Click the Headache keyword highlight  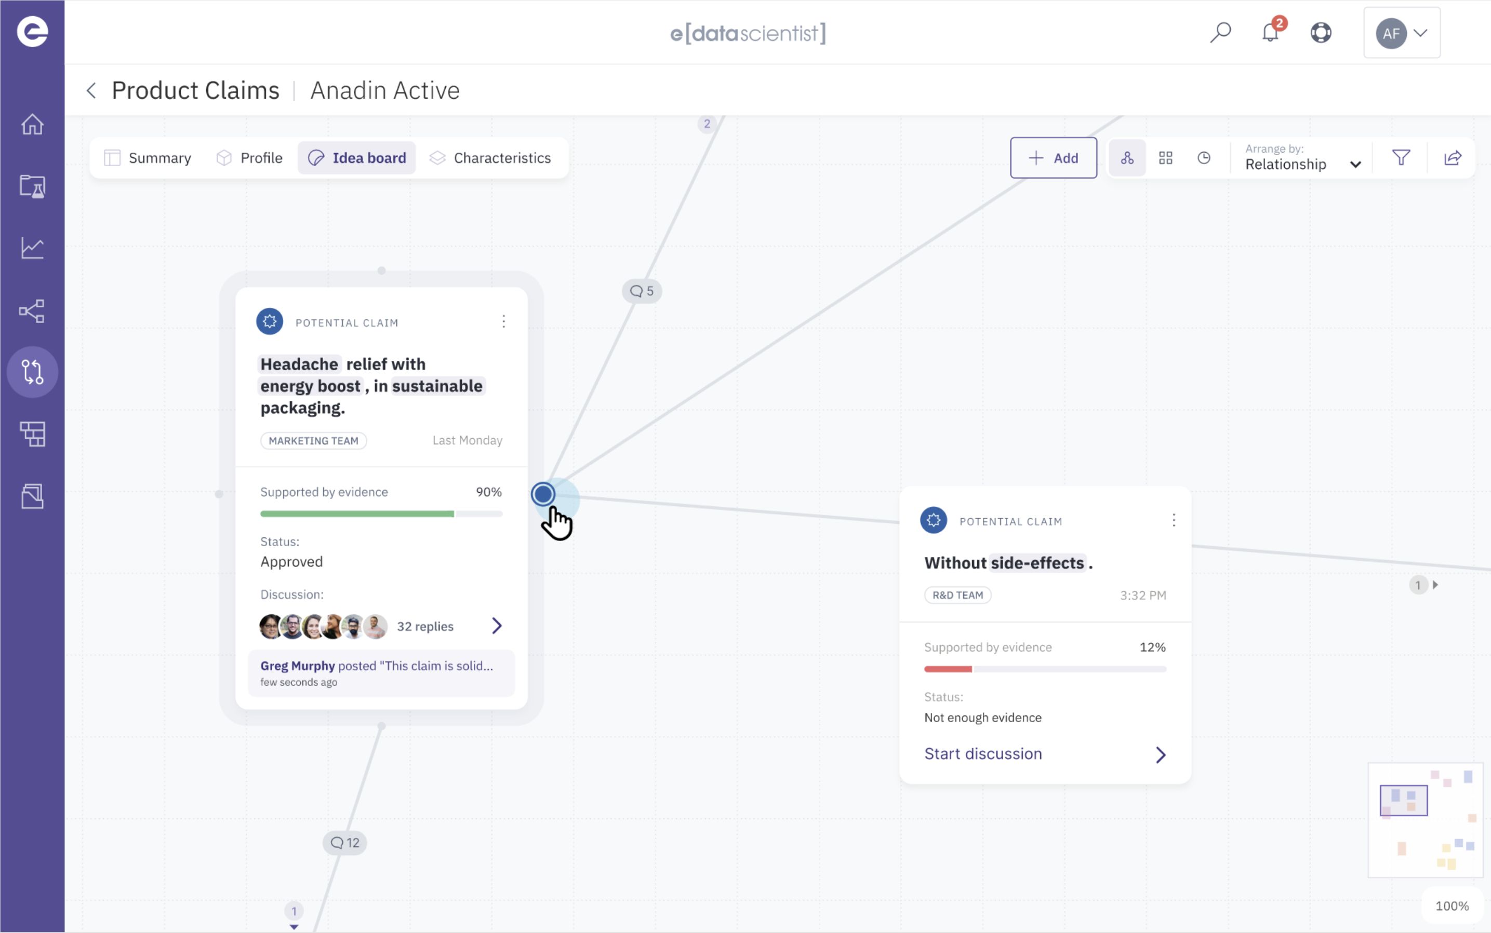click(x=299, y=364)
